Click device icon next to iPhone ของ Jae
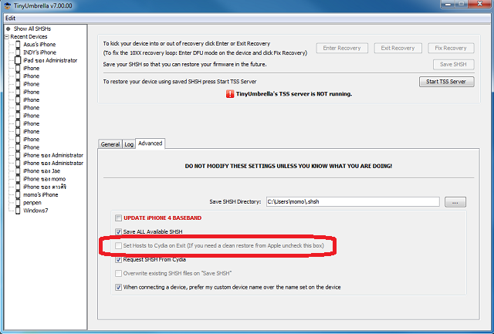 point(18,171)
